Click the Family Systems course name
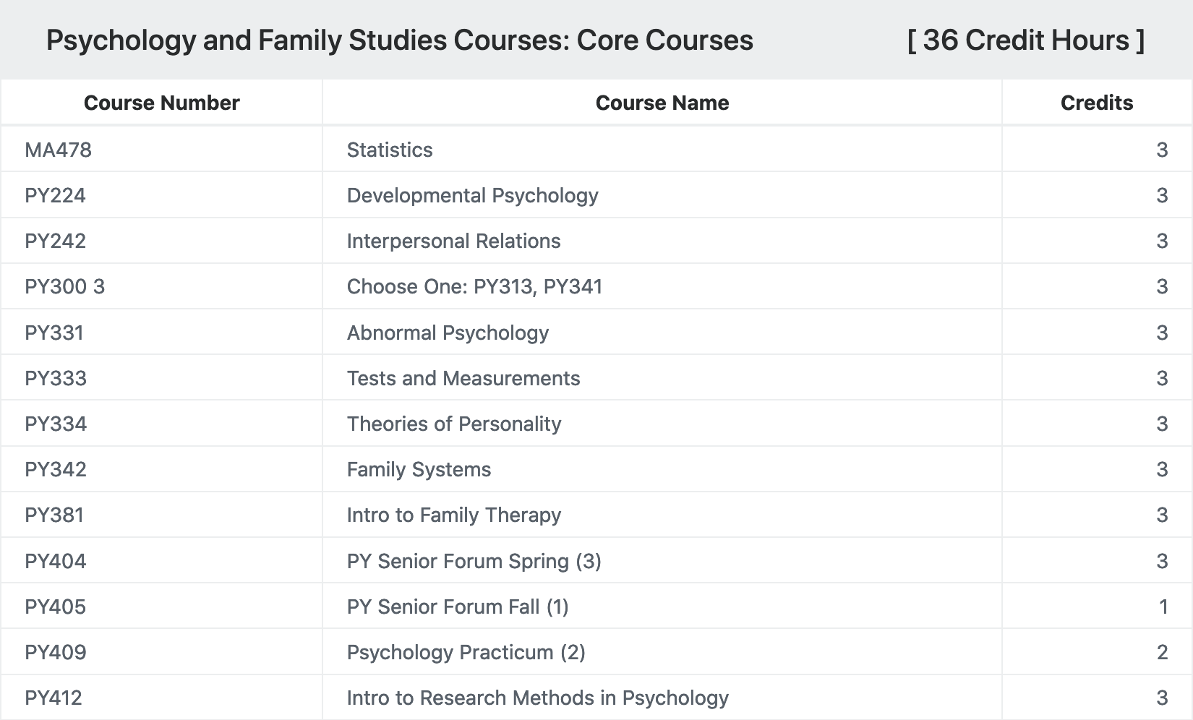 tap(419, 469)
